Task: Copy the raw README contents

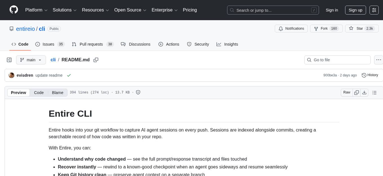Action: point(357,92)
